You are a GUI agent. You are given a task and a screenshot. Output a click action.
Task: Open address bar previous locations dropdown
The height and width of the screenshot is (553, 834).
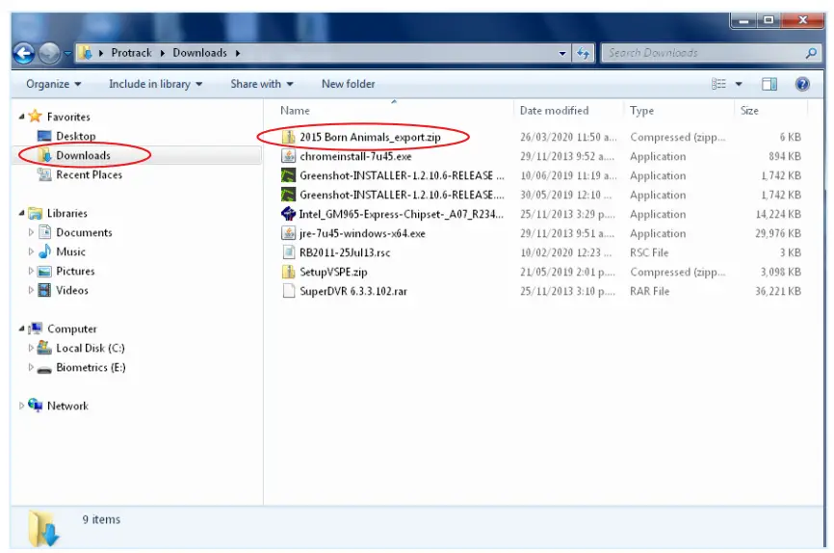click(x=562, y=53)
